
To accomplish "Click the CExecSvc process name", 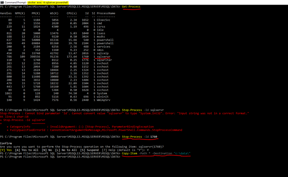I will (x=103, y=20).
